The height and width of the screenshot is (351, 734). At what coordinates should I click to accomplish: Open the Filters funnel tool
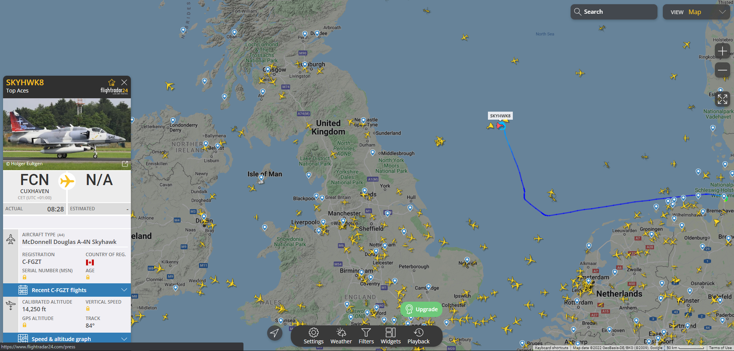(x=366, y=336)
